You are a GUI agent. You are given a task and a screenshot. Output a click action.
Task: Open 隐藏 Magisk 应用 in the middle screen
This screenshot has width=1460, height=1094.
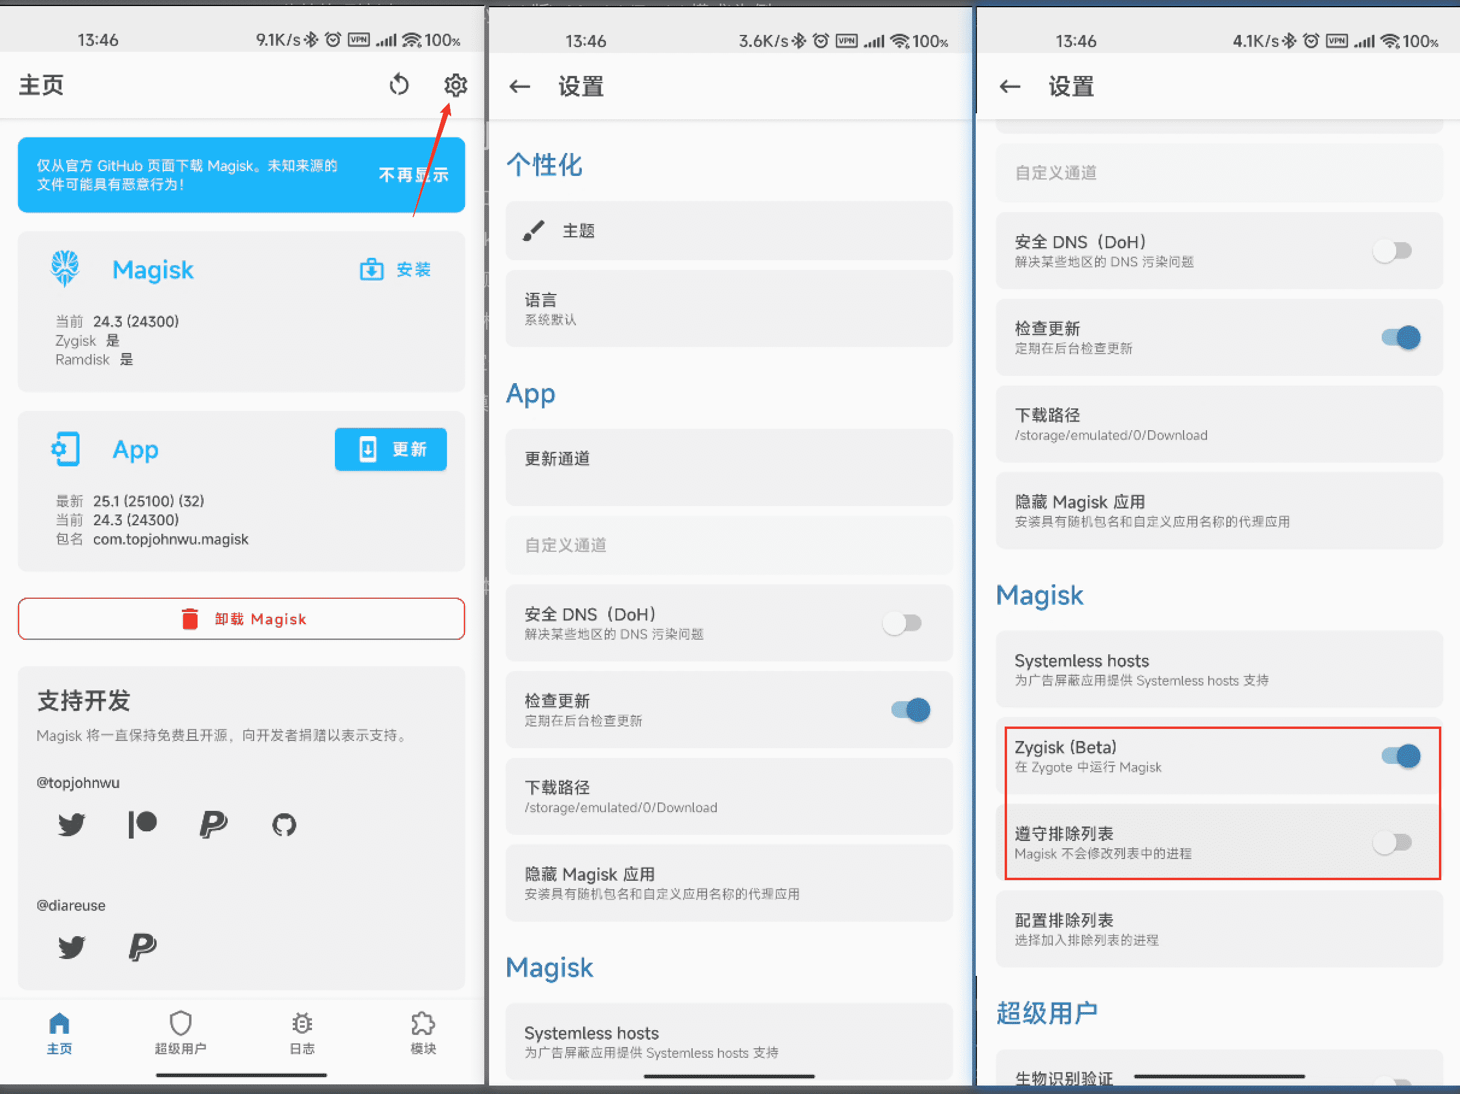pyautogui.click(x=729, y=883)
